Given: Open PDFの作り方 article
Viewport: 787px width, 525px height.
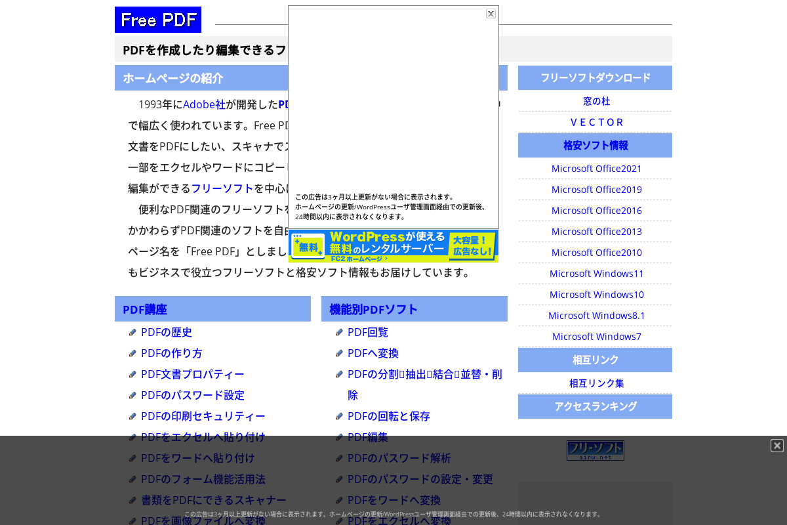Looking at the screenshot, I should (172, 353).
